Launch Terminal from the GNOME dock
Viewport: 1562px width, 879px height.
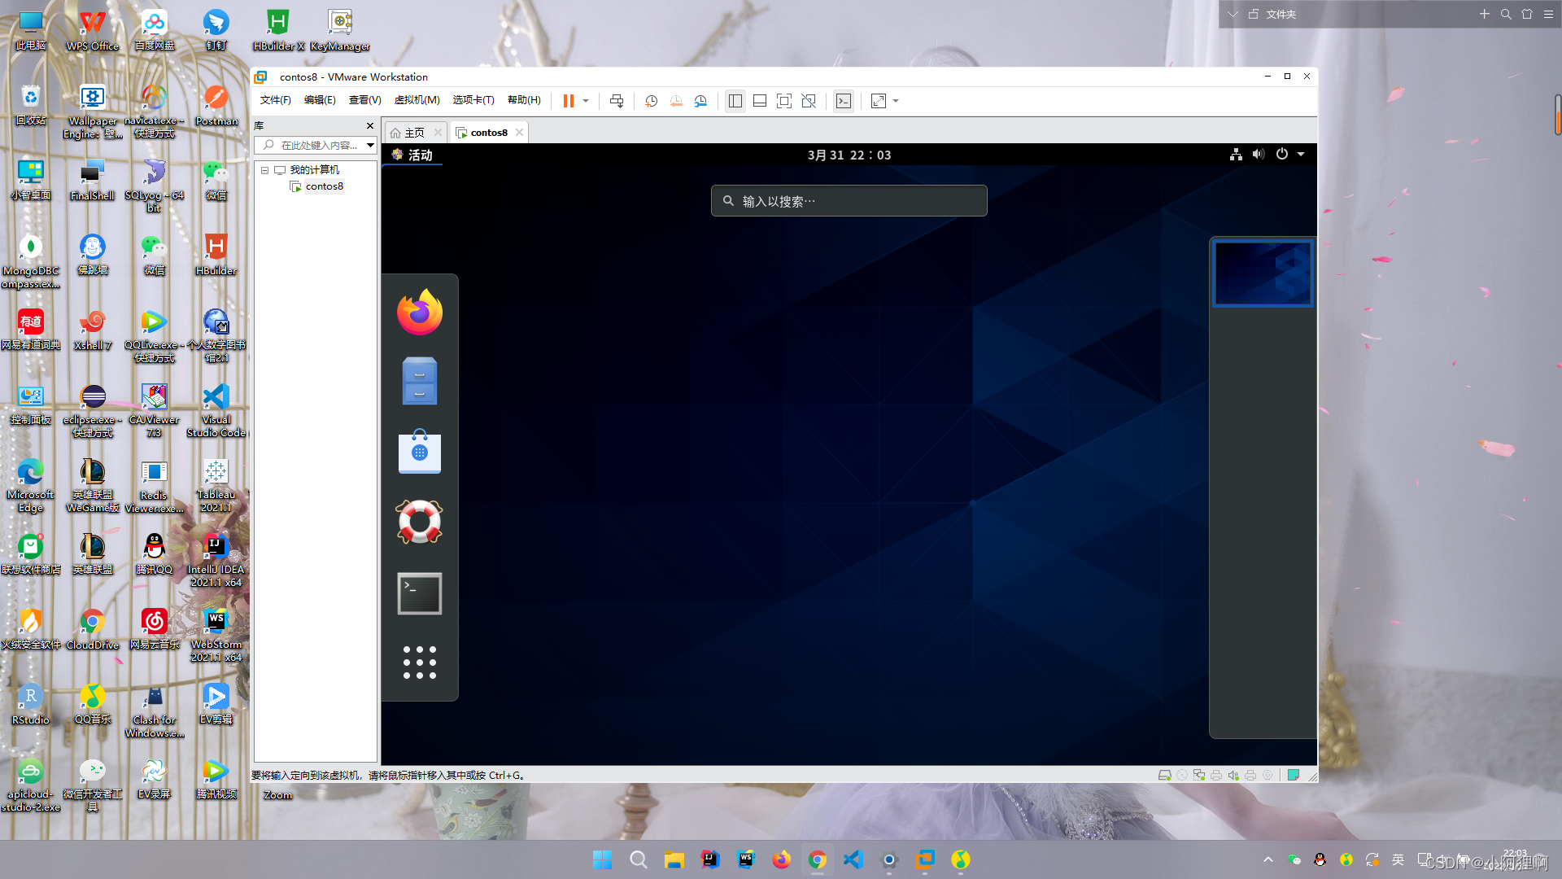click(420, 593)
